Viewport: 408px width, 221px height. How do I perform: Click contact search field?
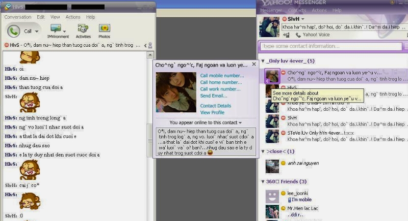coord(331,46)
